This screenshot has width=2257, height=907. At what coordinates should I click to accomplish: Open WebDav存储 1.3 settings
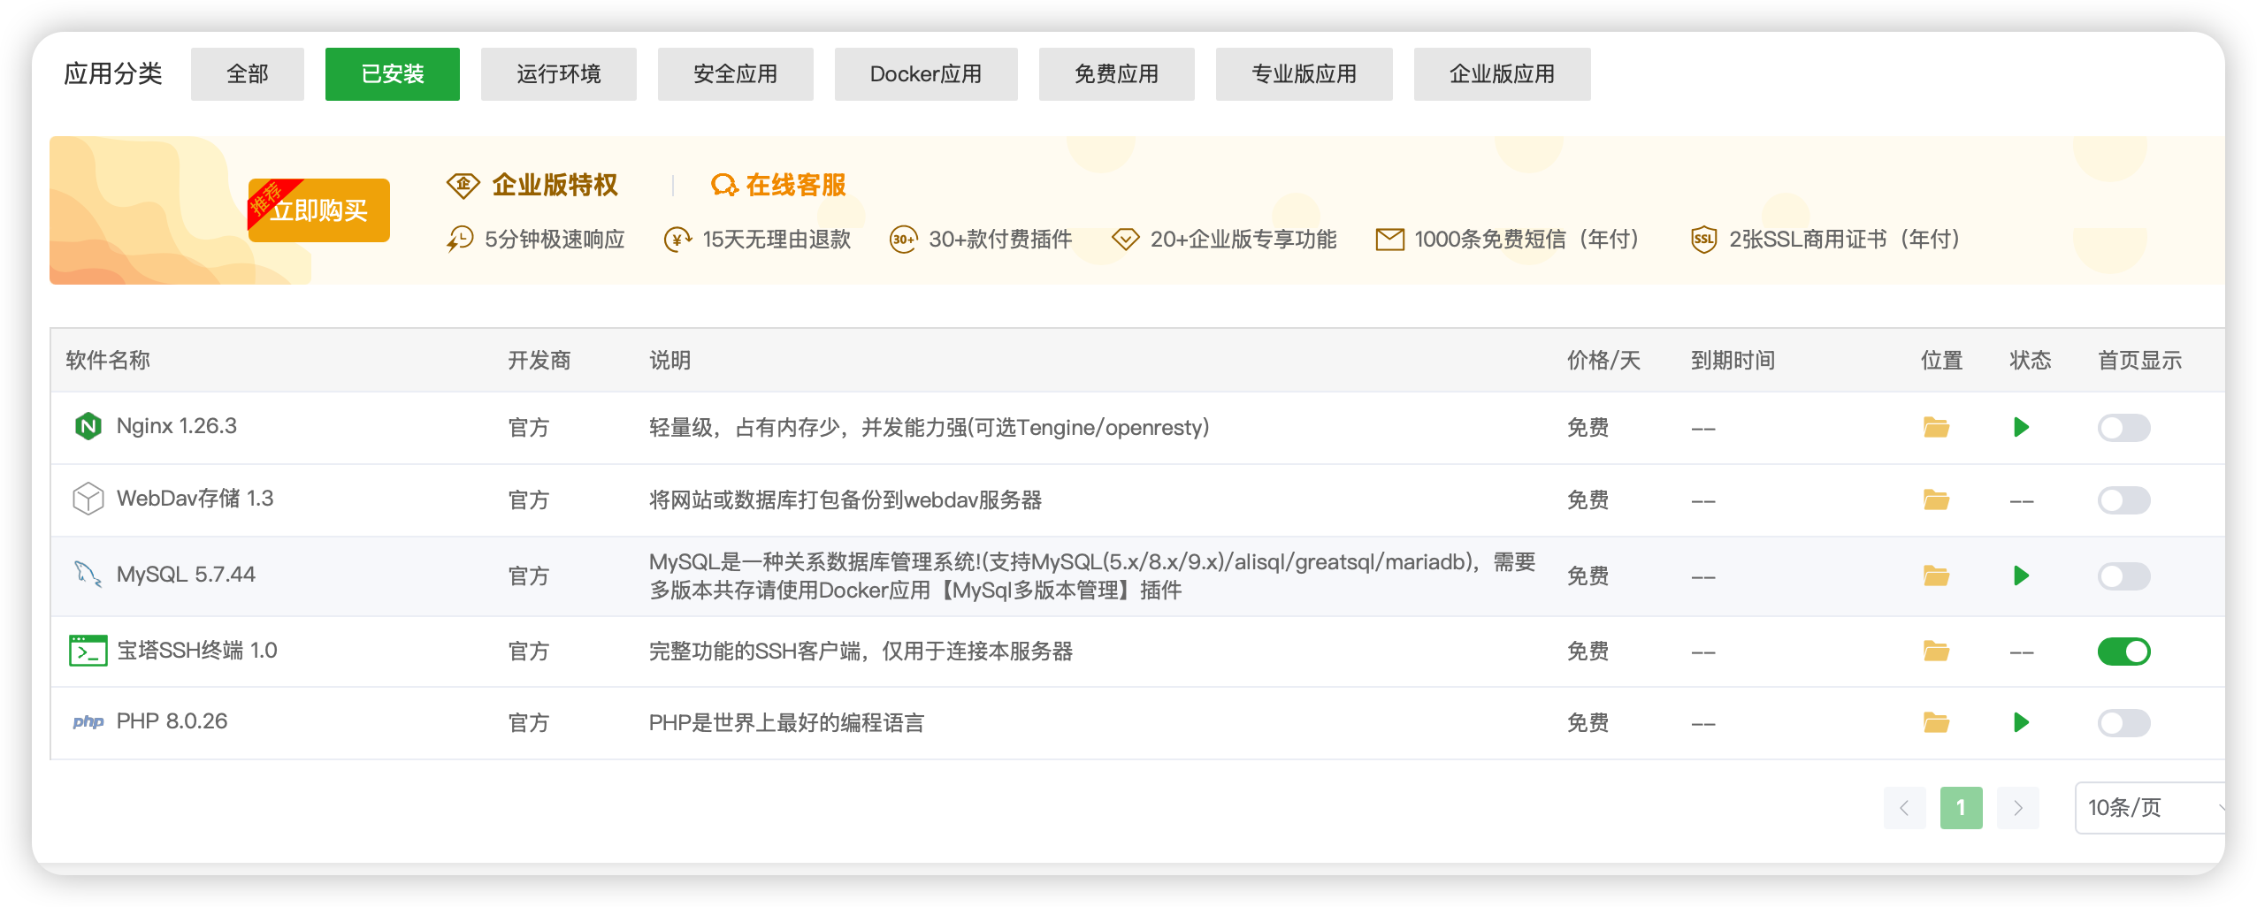195,499
